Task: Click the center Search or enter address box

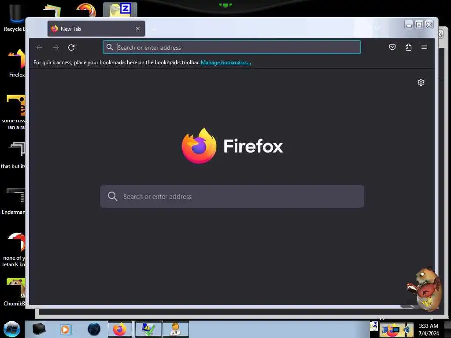Action: click(232, 196)
